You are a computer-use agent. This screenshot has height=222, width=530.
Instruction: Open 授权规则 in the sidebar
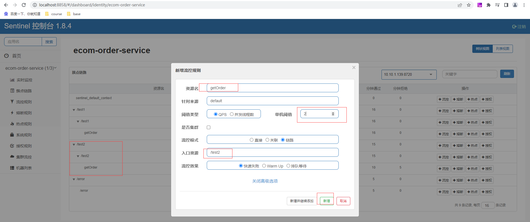[x=21, y=146]
